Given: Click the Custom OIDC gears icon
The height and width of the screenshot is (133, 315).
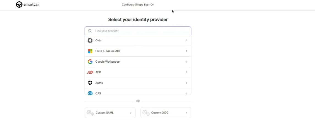Looking at the screenshot, I should click(x=146, y=113).
